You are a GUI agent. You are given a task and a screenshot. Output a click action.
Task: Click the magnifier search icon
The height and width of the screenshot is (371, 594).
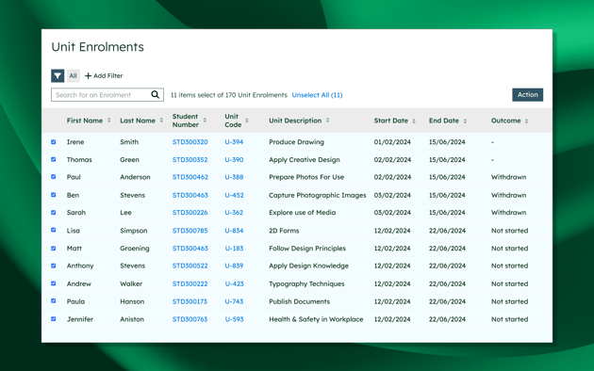pyautogui.click(x=155, y=94)
